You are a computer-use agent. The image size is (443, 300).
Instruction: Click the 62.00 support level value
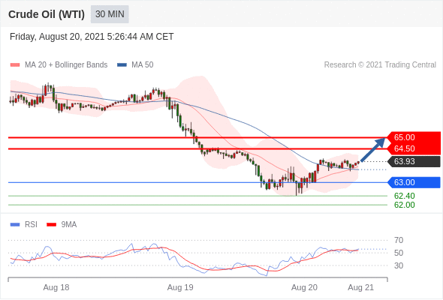pos(405,205)
